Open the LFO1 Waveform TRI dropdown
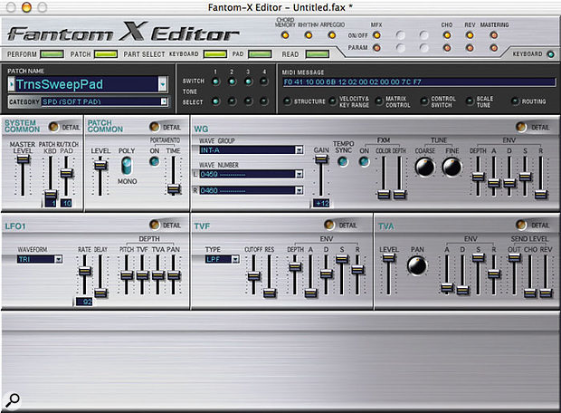The image size is (561, 413). coord(59,259)
